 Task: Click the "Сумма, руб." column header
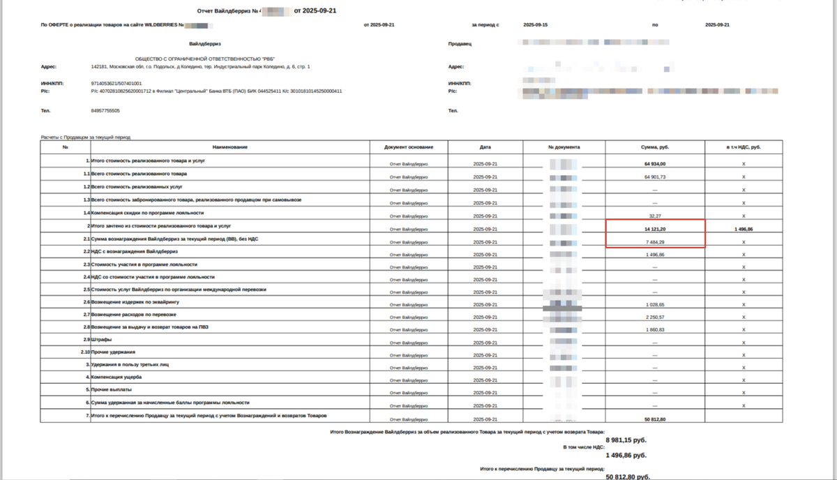(x=655, y=147)
